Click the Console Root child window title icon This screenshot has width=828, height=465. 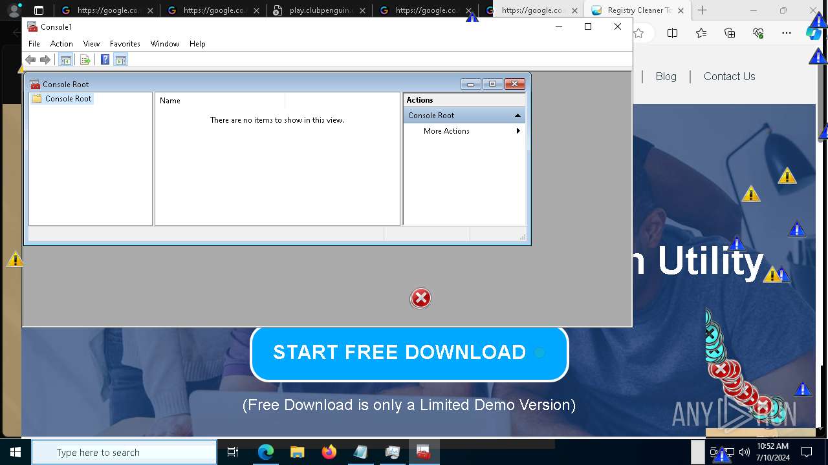(x=35, y=84)
